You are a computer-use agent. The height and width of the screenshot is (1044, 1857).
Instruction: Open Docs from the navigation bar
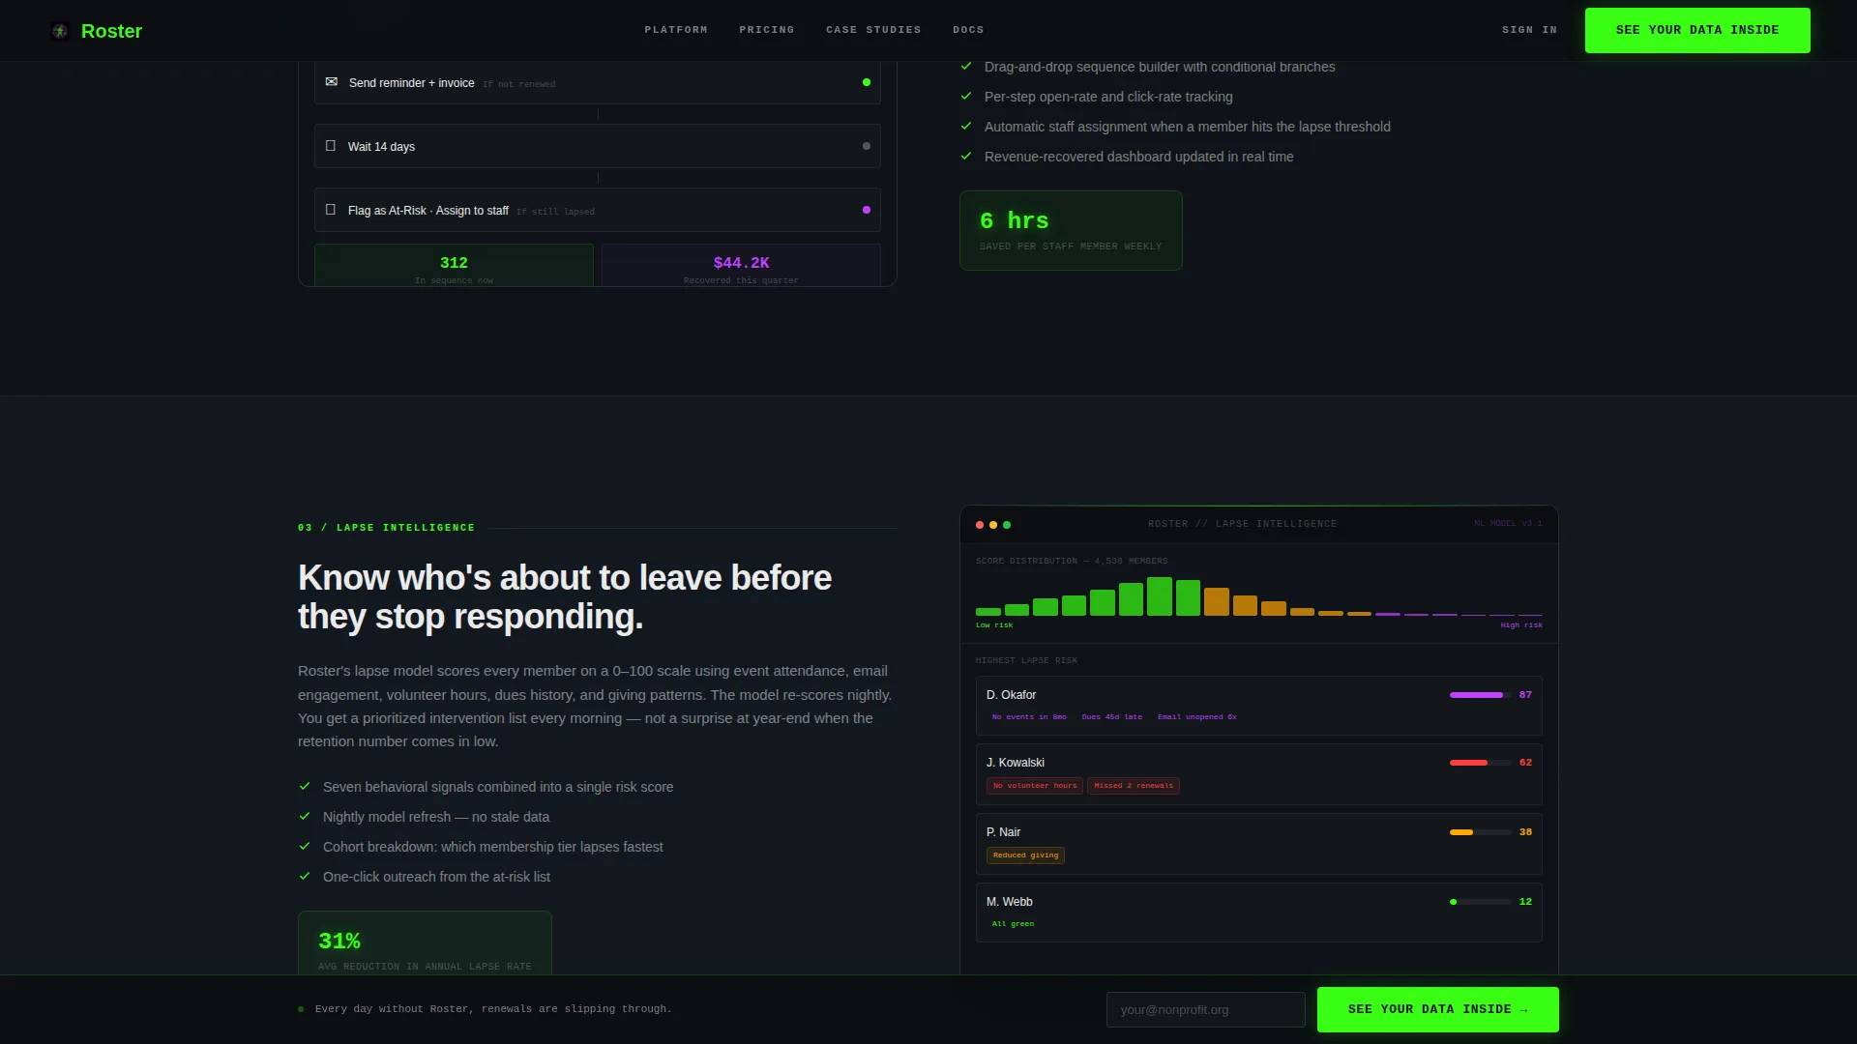(x=968, y=30)
